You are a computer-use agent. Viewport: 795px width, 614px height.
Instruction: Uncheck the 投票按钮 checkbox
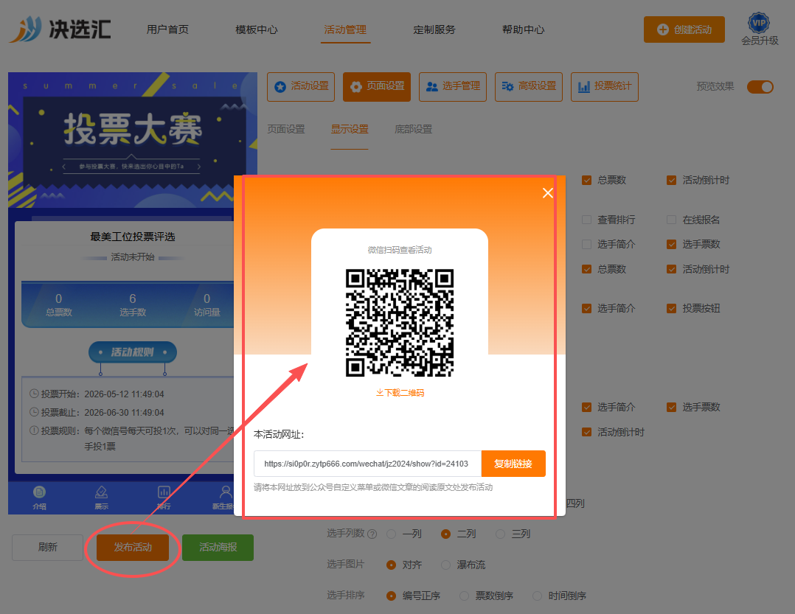[x=671, y=308]
